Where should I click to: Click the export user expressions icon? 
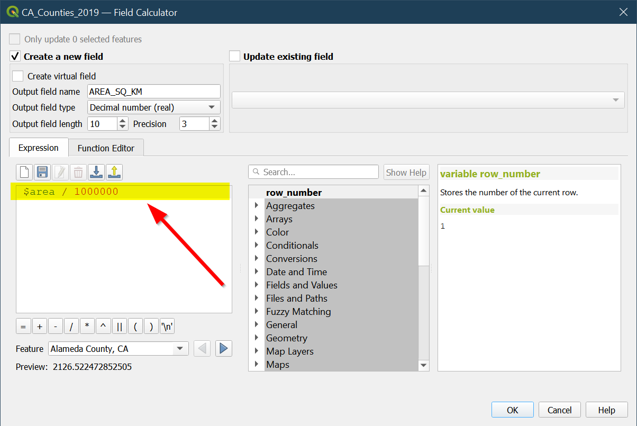pyautogui.click(x=114, y=172)
